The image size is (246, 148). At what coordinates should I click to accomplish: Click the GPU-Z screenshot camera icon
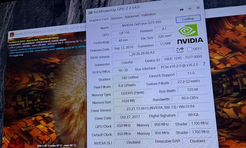click(181, 10)
